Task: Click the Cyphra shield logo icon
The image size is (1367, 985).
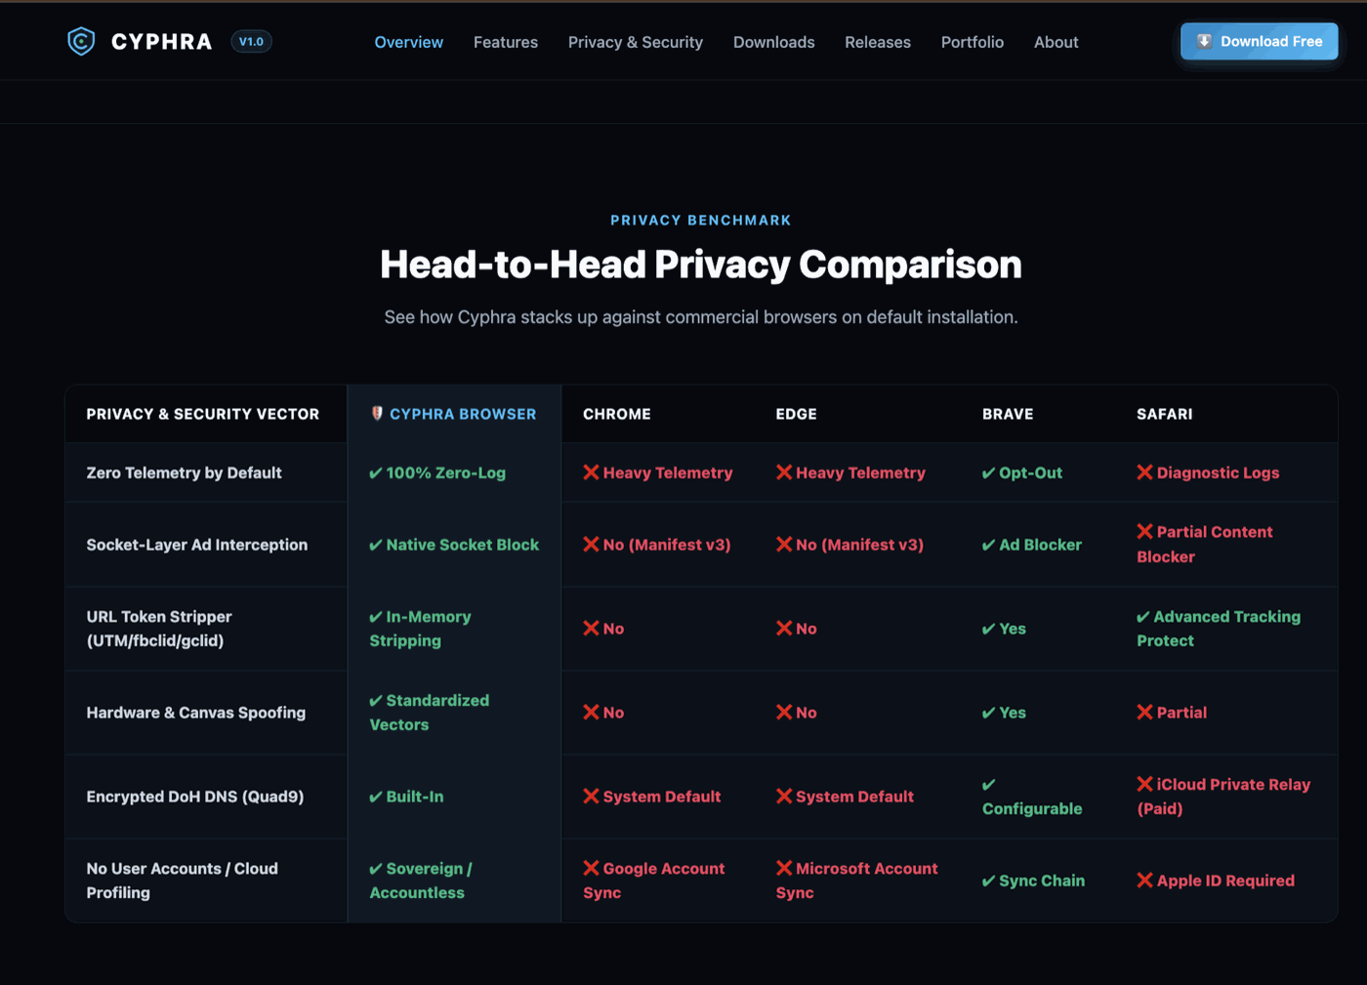Action: point(81,41)
